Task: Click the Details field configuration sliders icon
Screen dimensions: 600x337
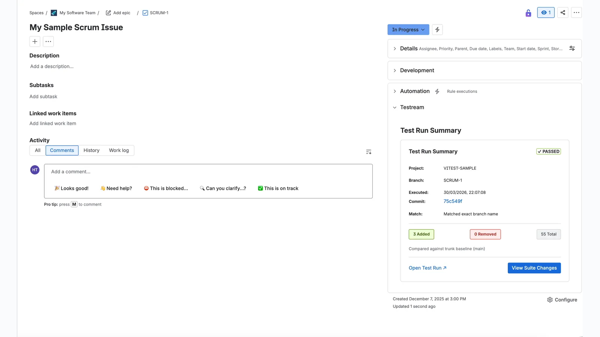Action: (x=572, y=48)
